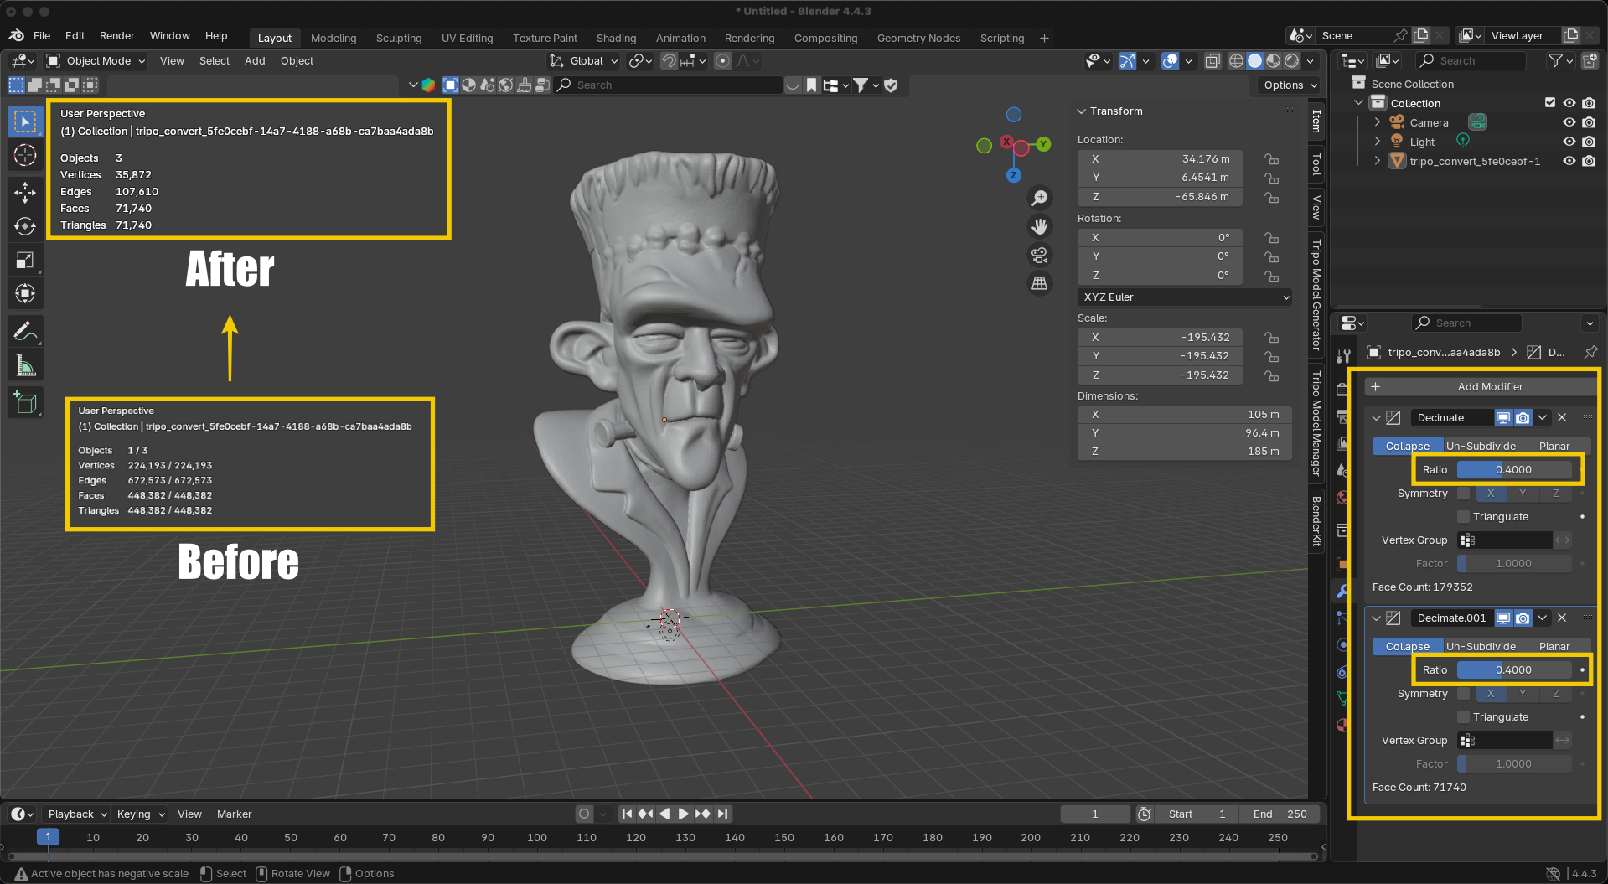Select the Transform tool
1608x884 pixels.
(25, 293)
